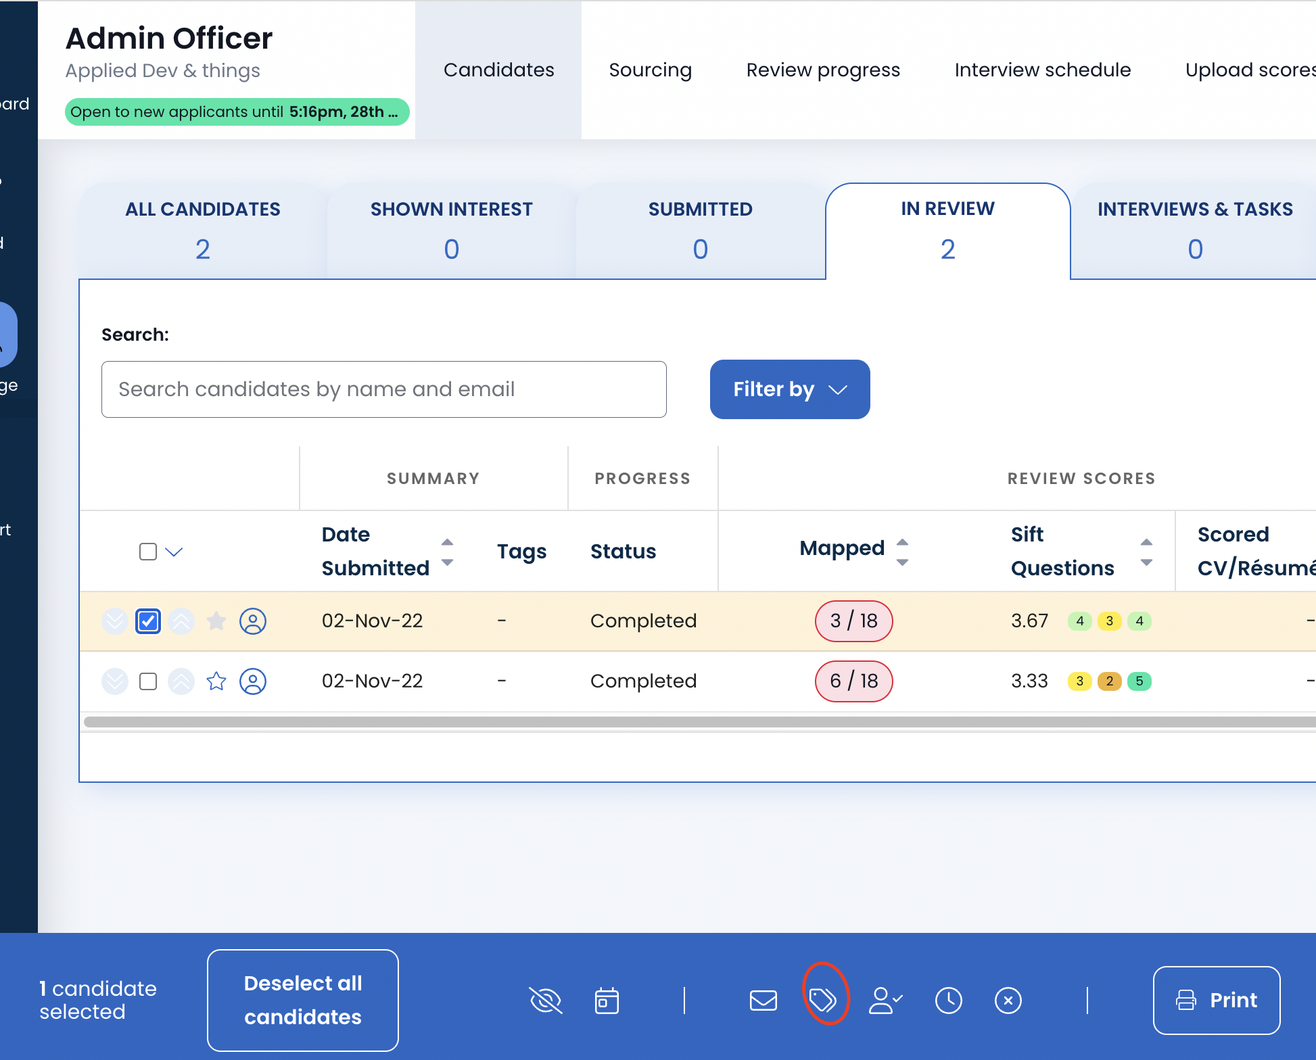This screenshot has height=1060, width=1316.
Task: Expand chevron next to select-all checkbox
Action: tap(174, 552)
